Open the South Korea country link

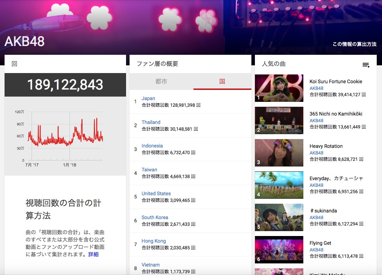point(155,217)
